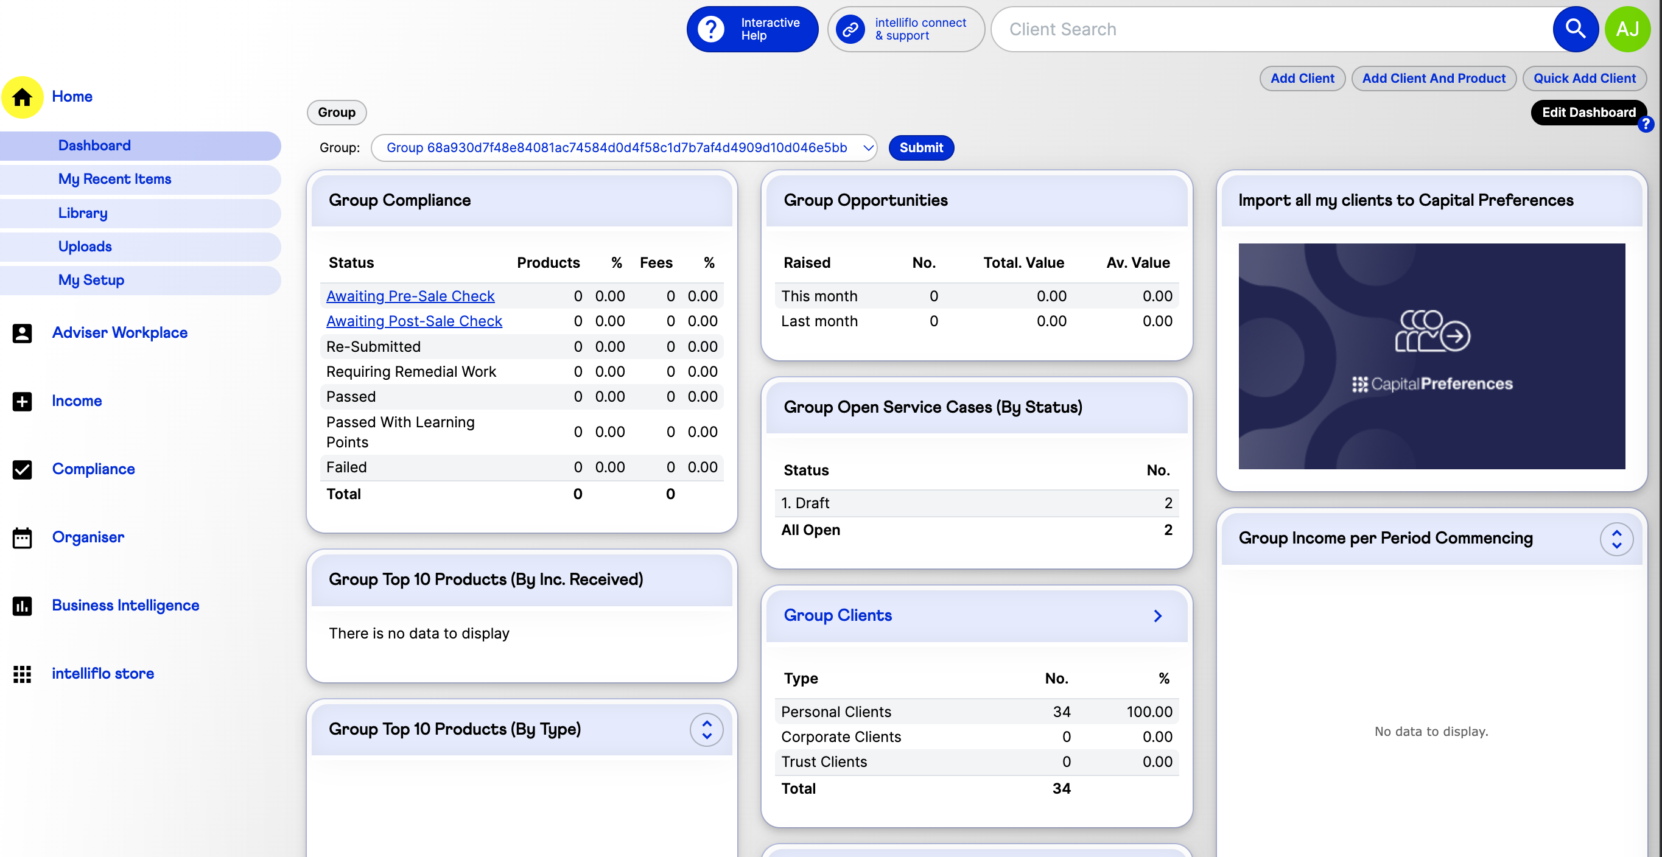Screen dimensions: 1662x857
Task: Click the All Open row total
Action: click(x=976, y=530)
